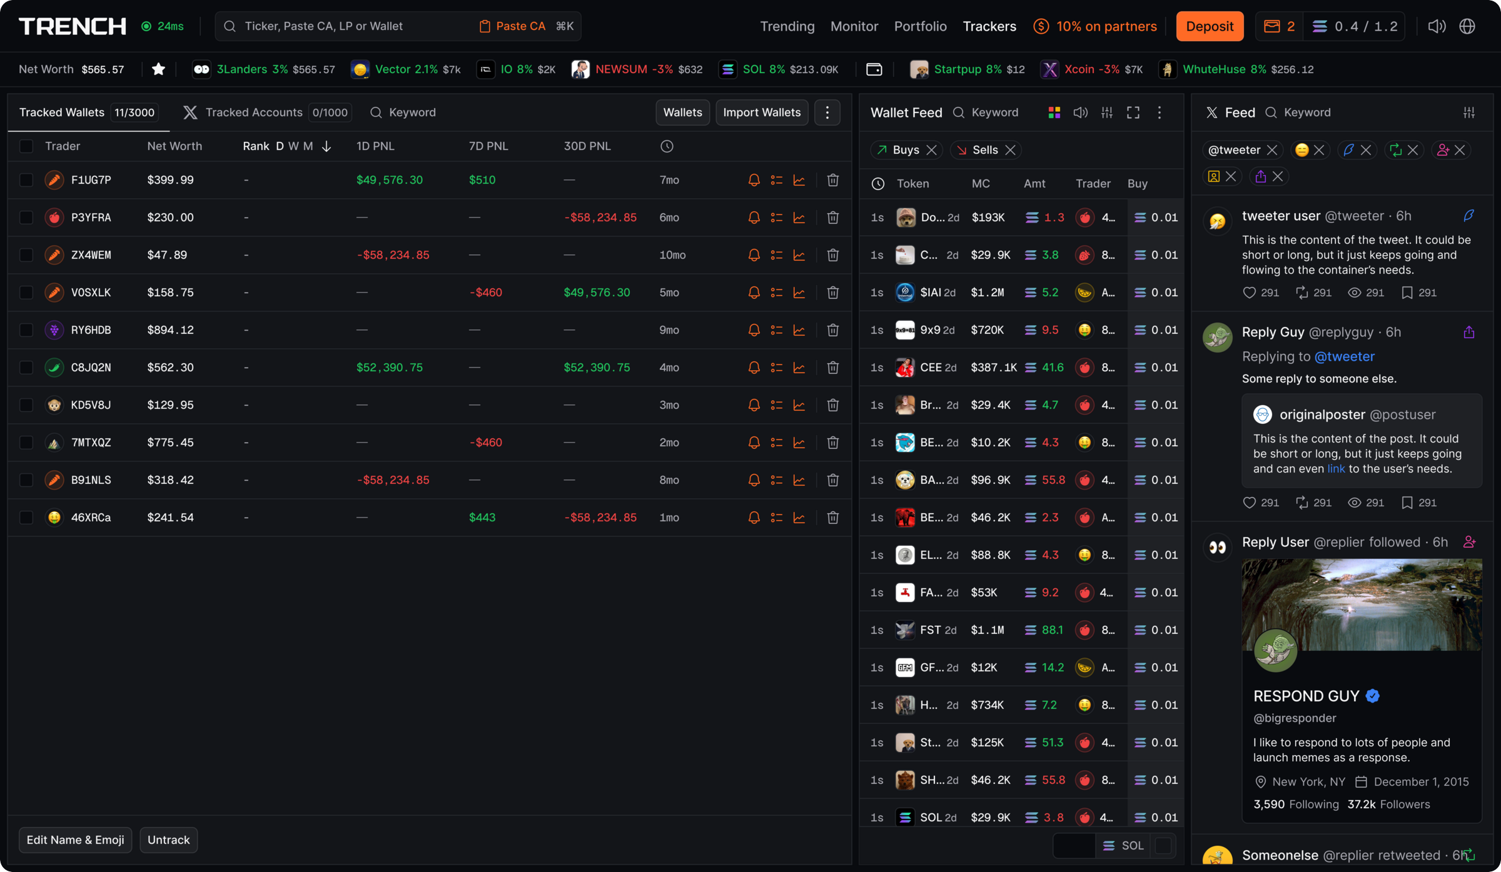This screenshot has height=872, width=1501.
Task: Click Import Wallets button
Action: 761,113
